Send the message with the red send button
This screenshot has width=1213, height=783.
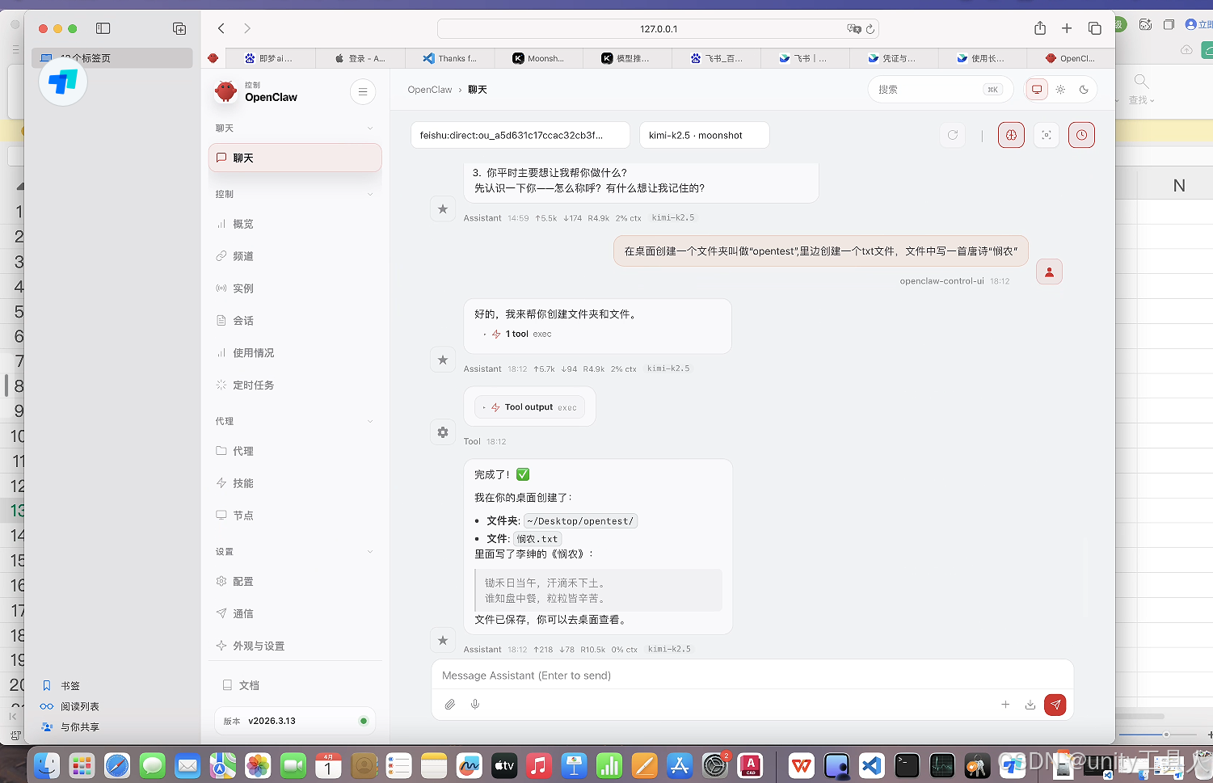(x=1055, y=705)
